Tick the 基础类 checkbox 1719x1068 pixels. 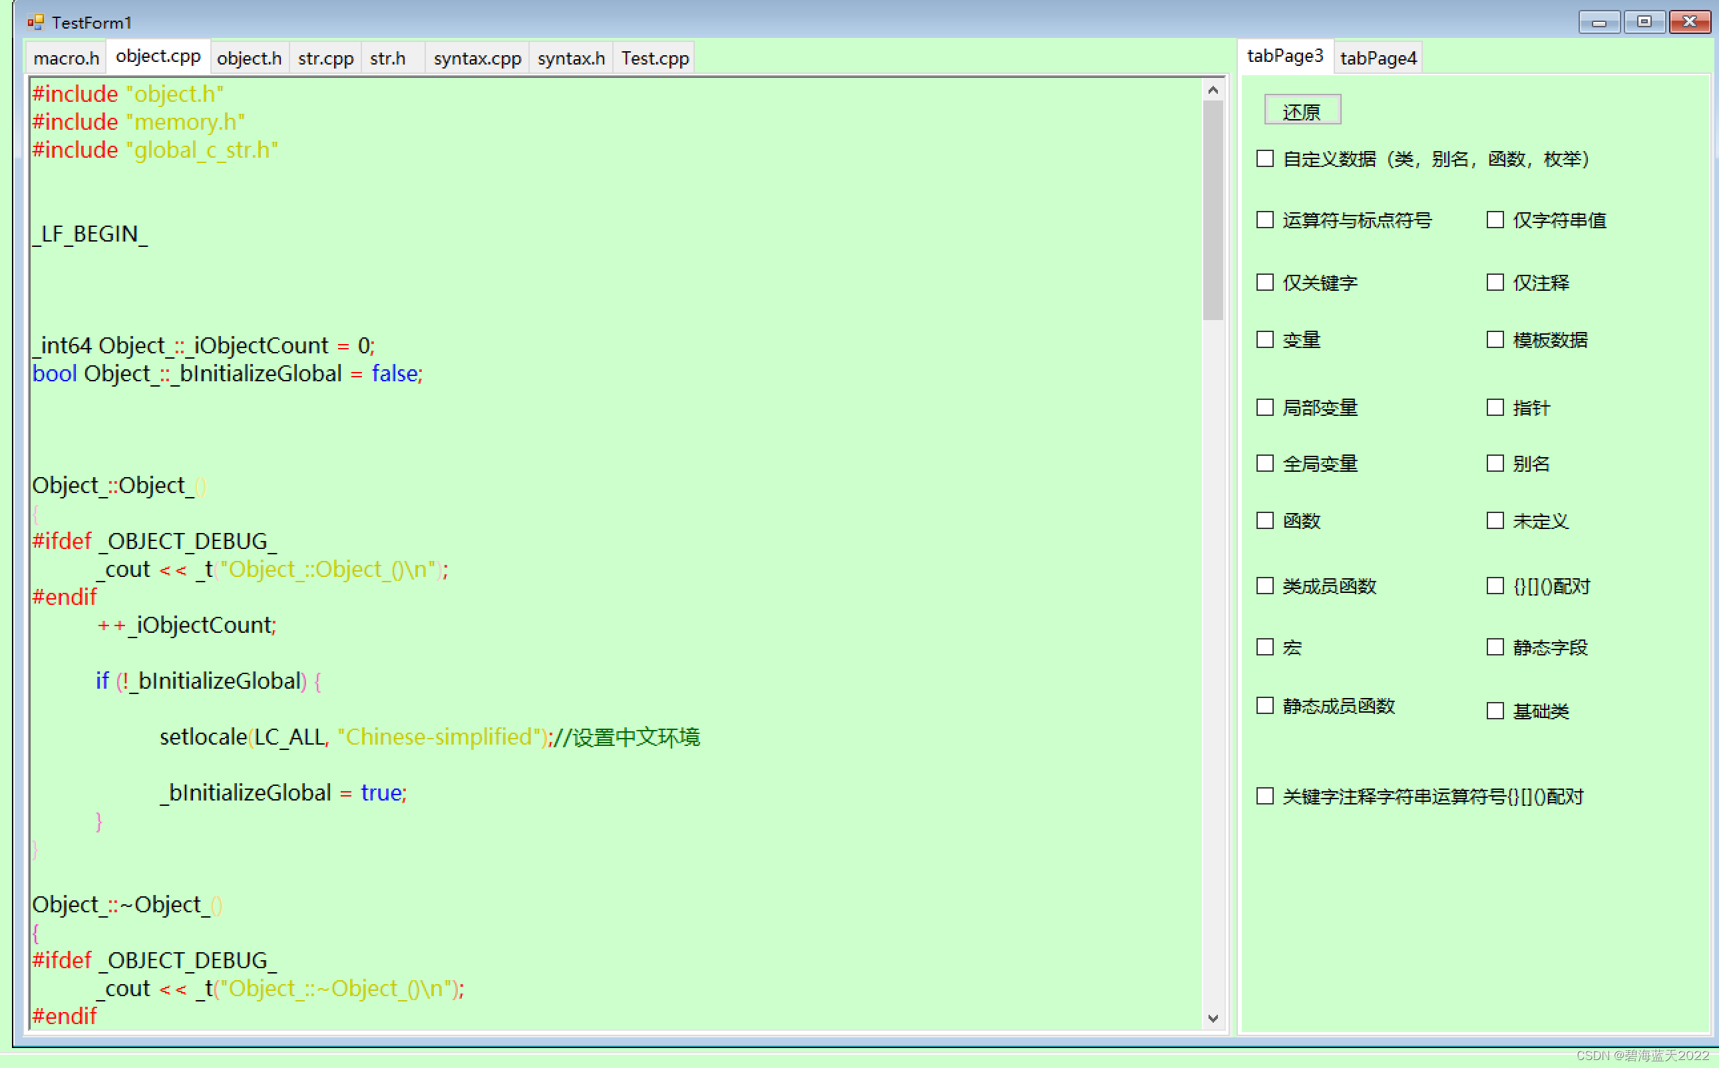(1495, 711)
